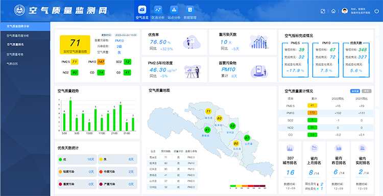Click the home icon in header
The image size is (383, 196).
coord(333,11)
